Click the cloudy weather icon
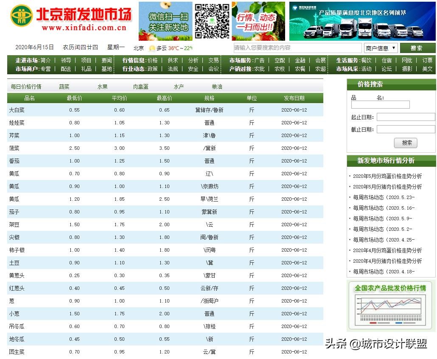Image resolution: width=437 pixels, height=359 pixels. tap(152, 48)
